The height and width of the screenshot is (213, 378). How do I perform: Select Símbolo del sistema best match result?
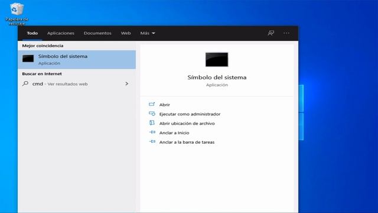pos(77,60)
